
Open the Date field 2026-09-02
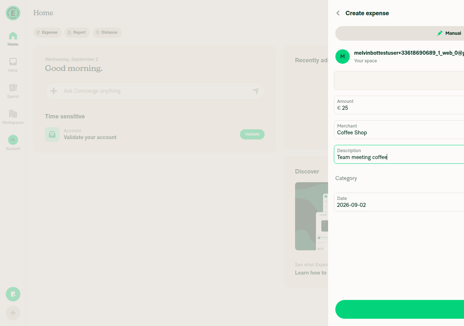[x=399, y=202]
